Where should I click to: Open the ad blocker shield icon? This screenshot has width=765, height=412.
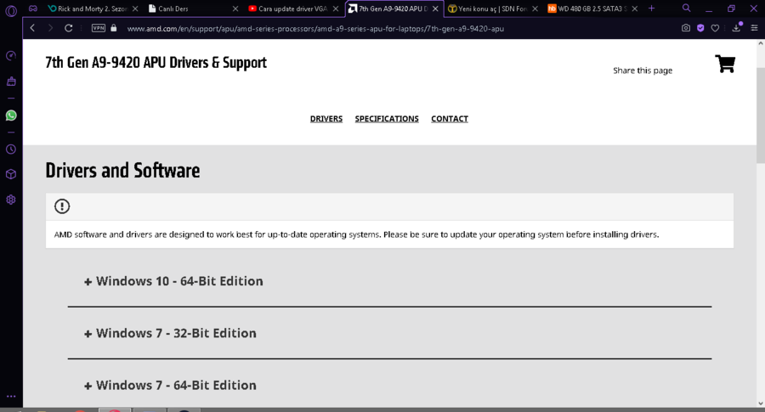pos(700,28)
